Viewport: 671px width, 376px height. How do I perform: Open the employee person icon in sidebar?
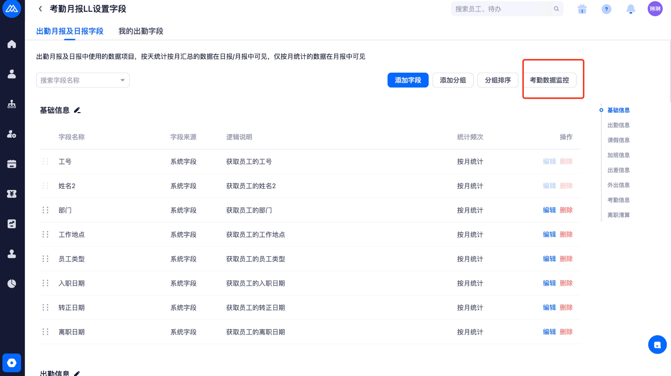(12, 74)
